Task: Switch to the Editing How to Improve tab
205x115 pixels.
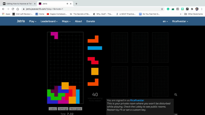Action: (19, 4)
